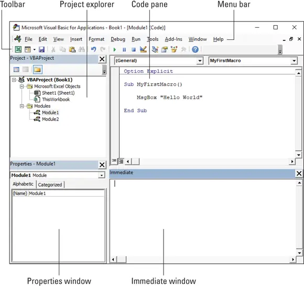304x286 pixels.
Task: Open Insert object dropdown arrow in toolbar
Action: (x=34, y=49)
